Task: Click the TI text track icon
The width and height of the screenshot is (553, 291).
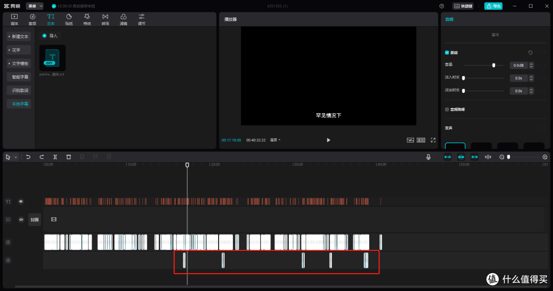Action: [x=8, y=201]
